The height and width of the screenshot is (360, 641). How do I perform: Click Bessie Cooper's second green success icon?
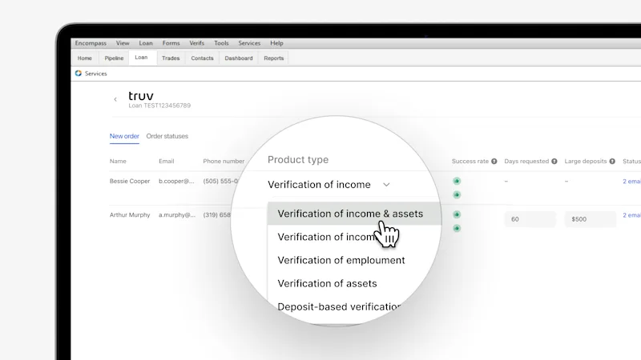457,194
